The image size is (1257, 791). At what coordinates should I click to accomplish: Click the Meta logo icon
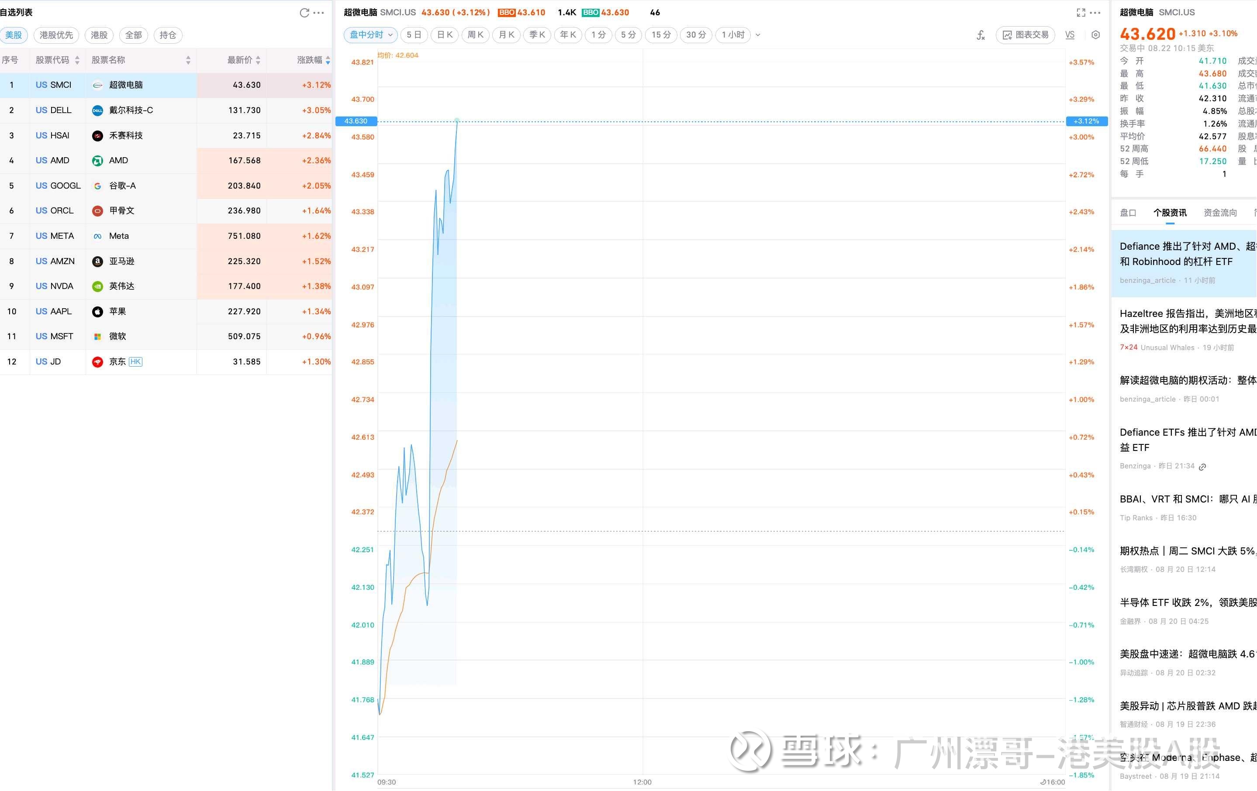pyautogui.click(x=97, y=236)
